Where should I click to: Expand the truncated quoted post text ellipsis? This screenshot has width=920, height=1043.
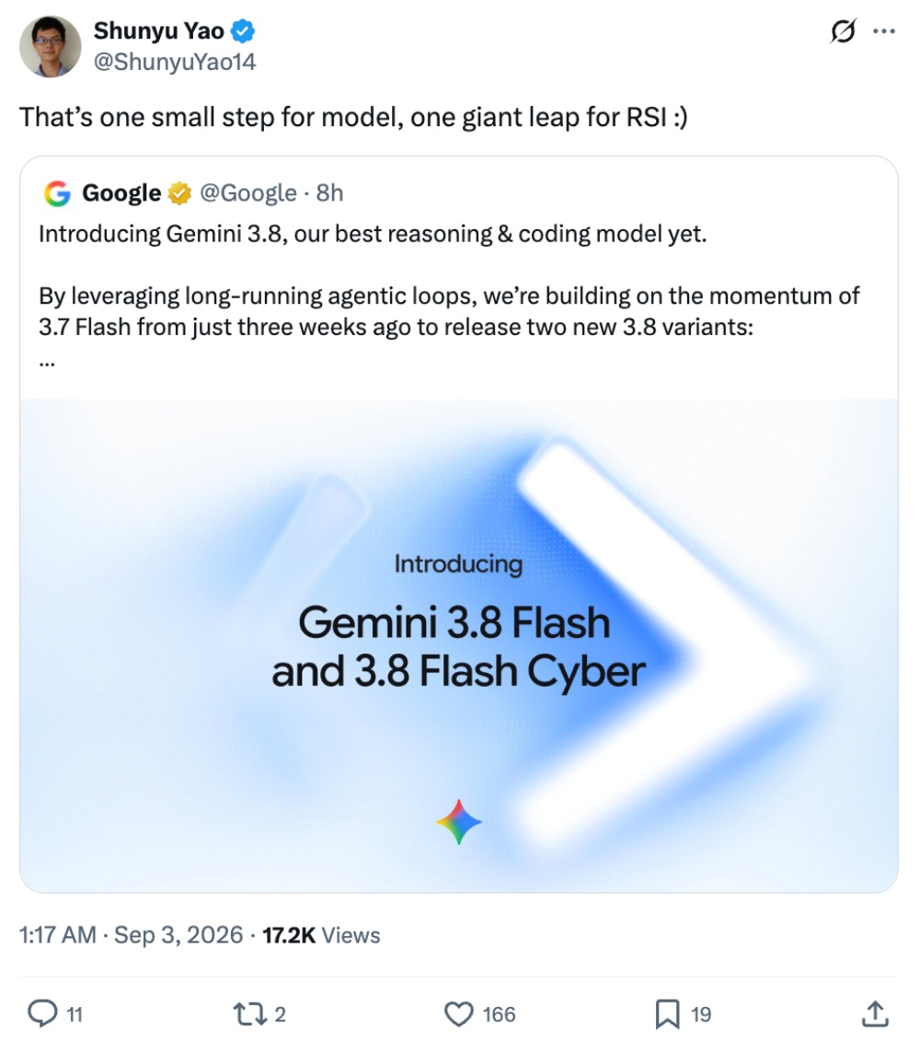click(x=47, y=364)
